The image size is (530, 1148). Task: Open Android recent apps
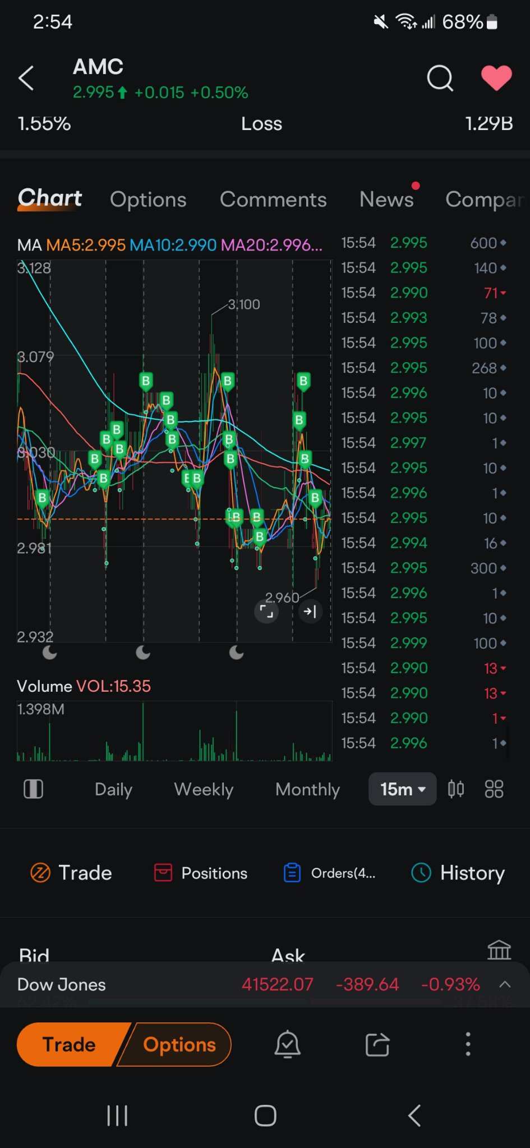pyautogui.click(x=117, y=1115)
